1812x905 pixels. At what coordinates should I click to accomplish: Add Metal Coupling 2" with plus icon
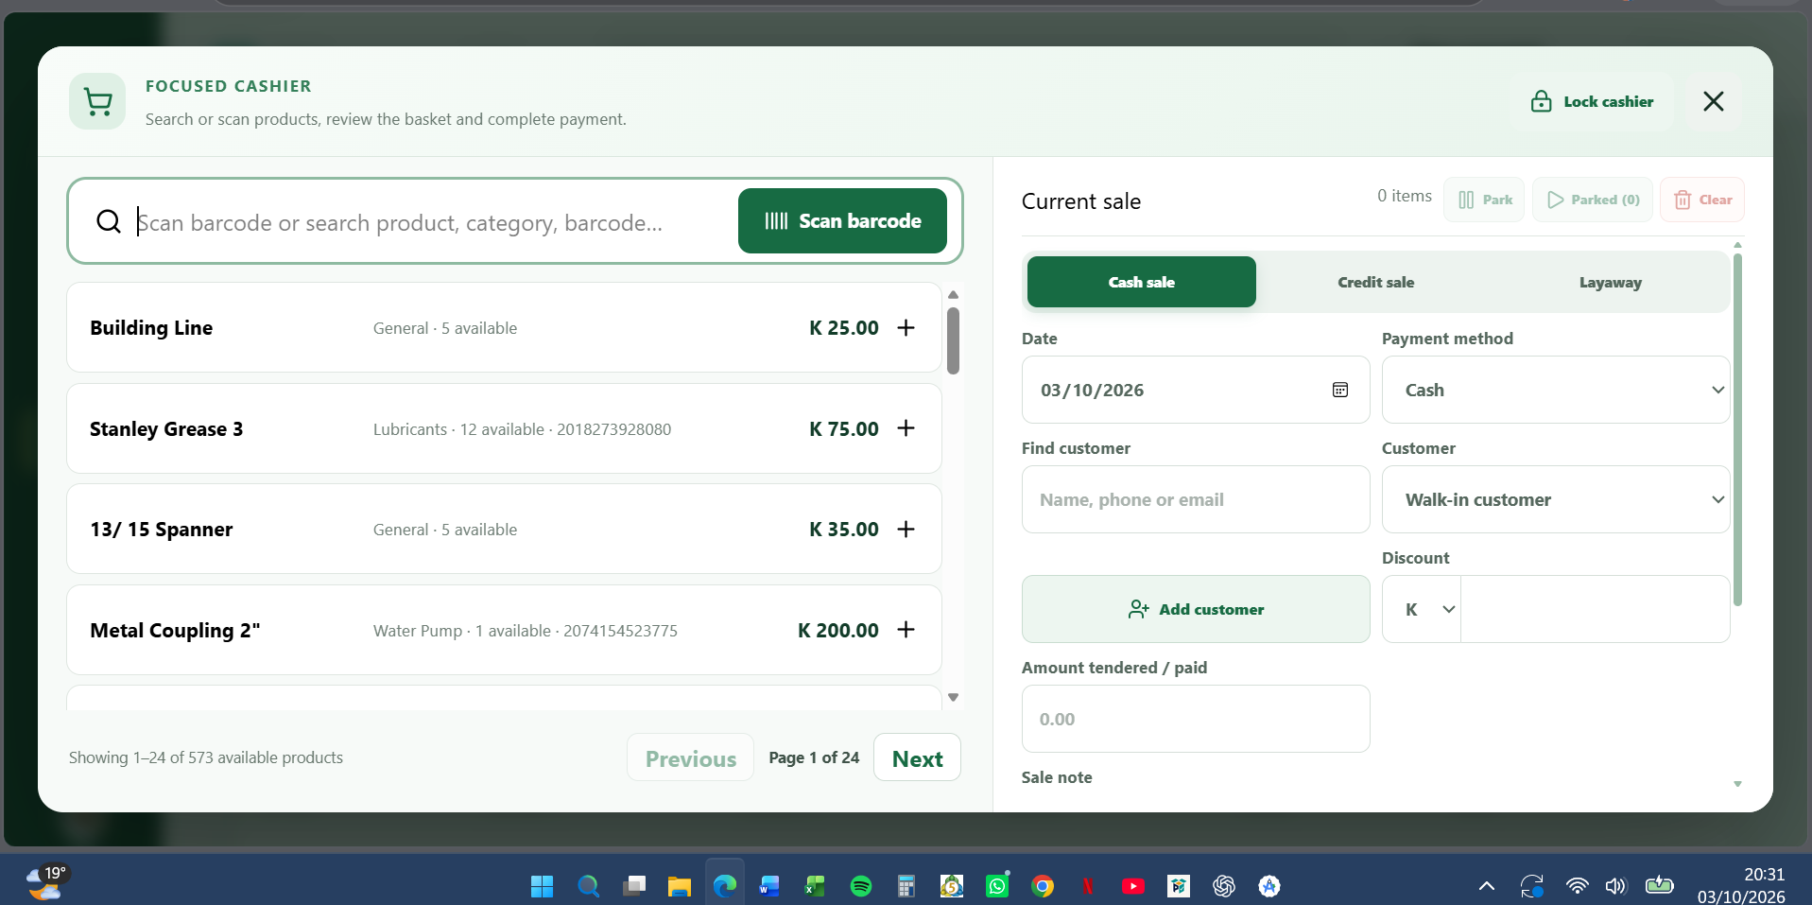pos(906,630)
